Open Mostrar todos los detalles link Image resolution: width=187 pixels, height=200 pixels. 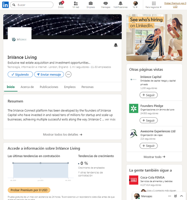[x=62, y=134]
